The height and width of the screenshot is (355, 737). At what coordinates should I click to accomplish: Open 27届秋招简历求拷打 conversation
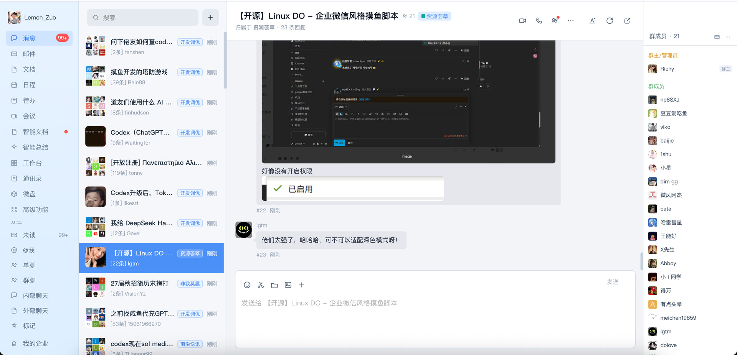click(151, 288)
